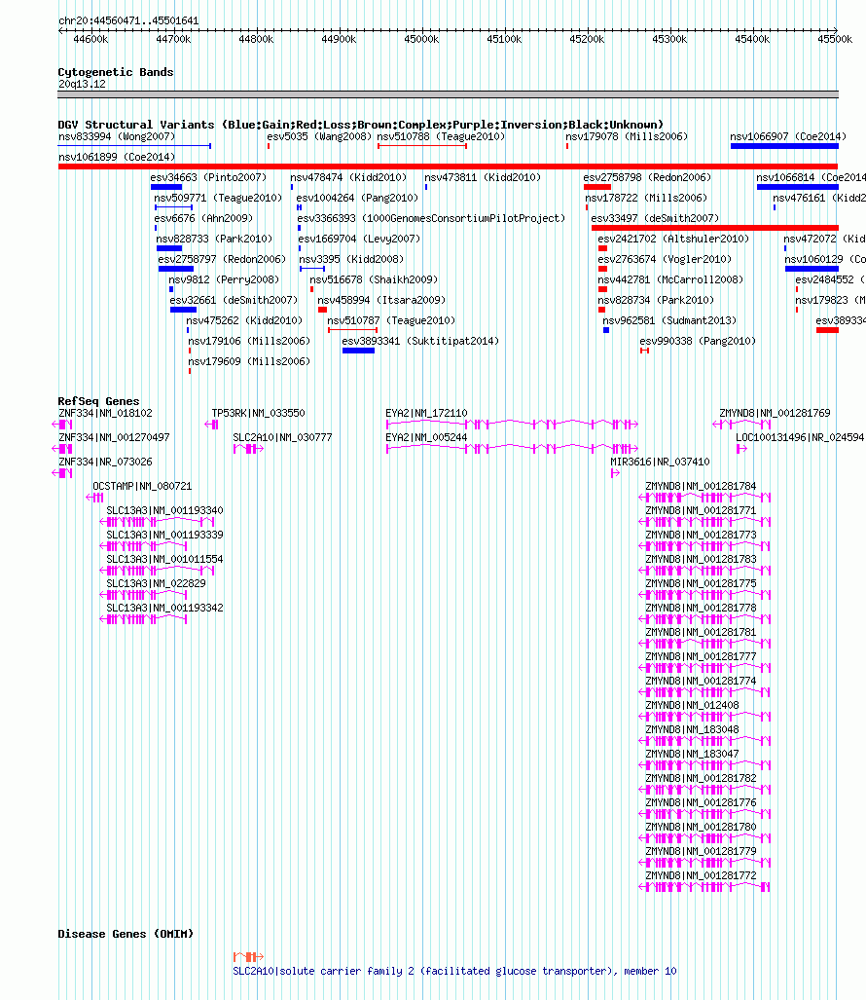The image size is (866, 1000).
Task: Click the nsv1061899 (Coe2014) red loss bar
Action: (x=448, y=167)
